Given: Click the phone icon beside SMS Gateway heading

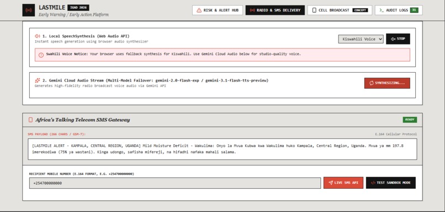Looking at the screenshot, I should click(30, 119).
